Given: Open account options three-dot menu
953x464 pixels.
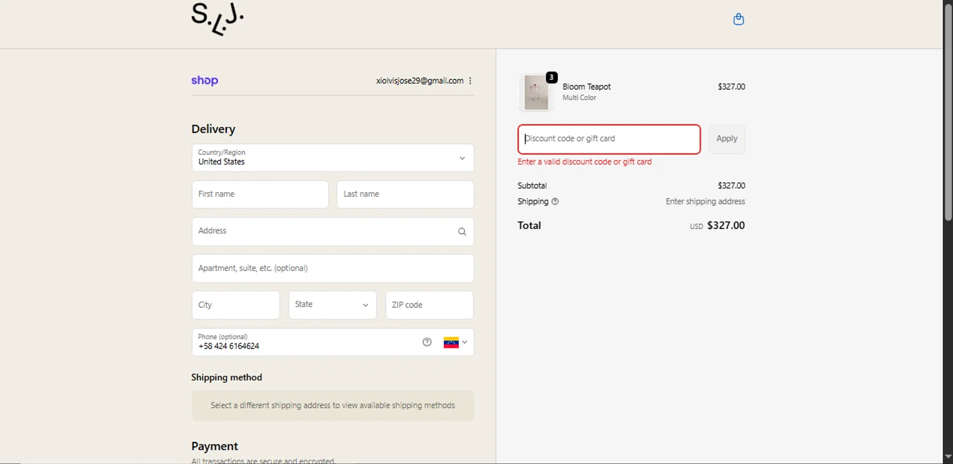Looking at the screenshot, I should (470, 81).
